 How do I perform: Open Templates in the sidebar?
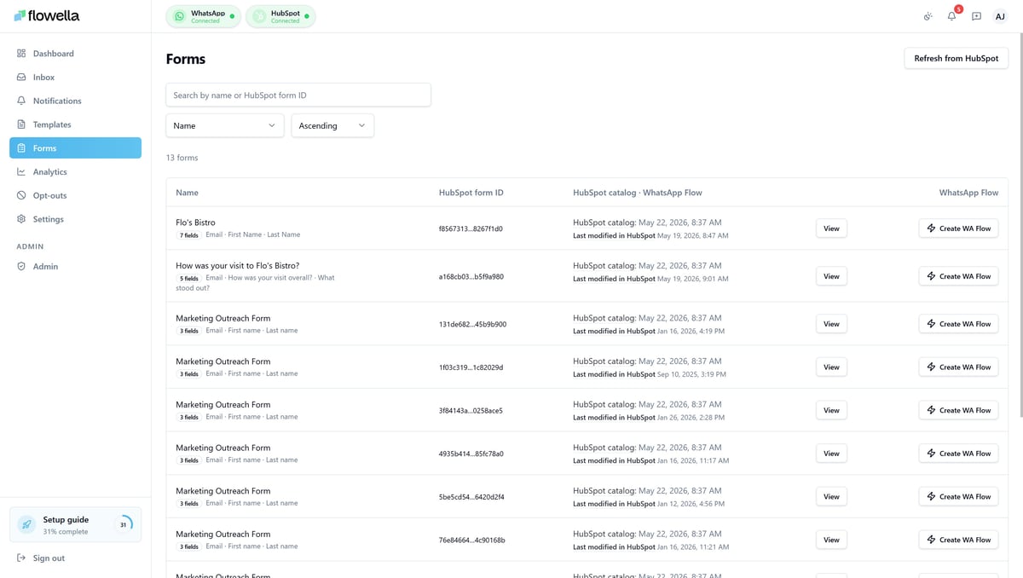(x=75, y=124)
